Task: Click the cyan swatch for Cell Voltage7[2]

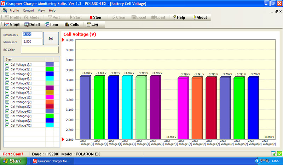Action: (x=50, y=125)
